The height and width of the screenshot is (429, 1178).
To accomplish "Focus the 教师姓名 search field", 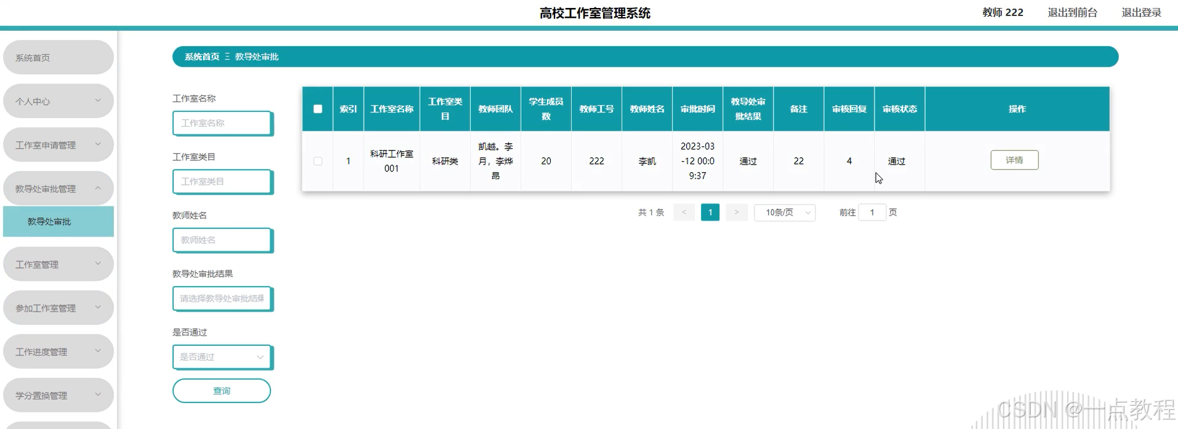I will pyautogui.click(x=222, y=240).
